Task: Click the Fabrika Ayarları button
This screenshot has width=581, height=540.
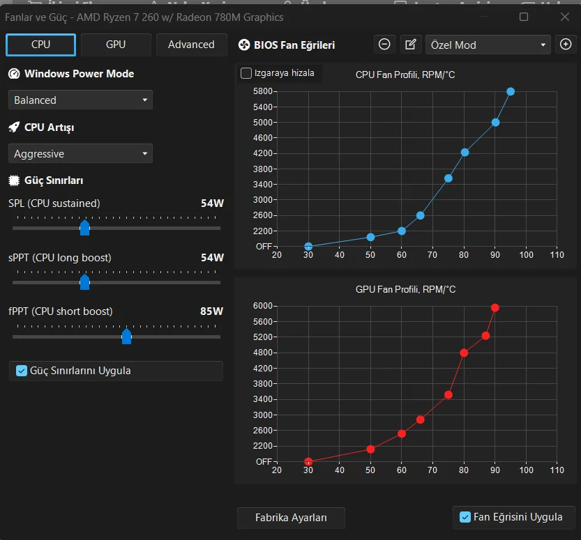Action: point(291,518)
